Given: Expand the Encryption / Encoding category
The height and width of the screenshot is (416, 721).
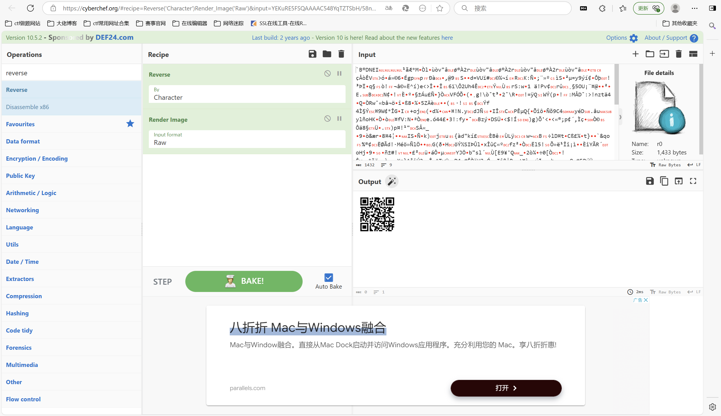Looking at the screenshot, I should point(71,158).
